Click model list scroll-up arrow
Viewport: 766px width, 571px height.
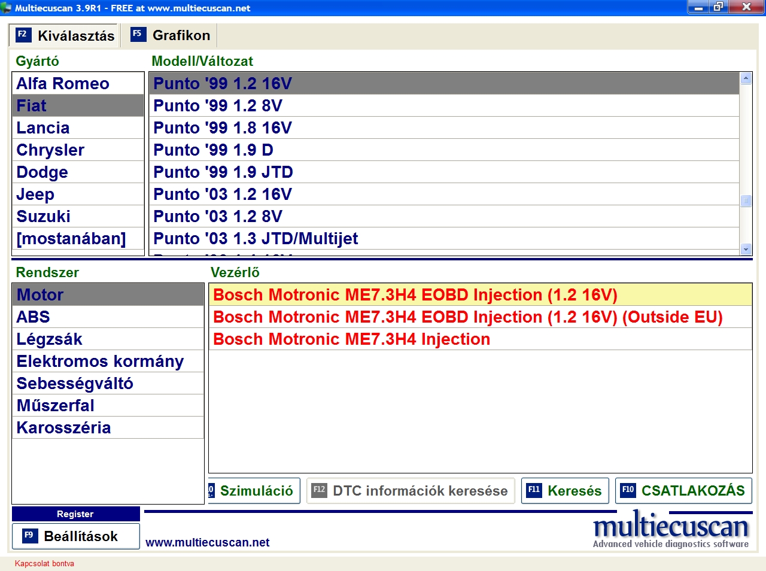point(746,78)
